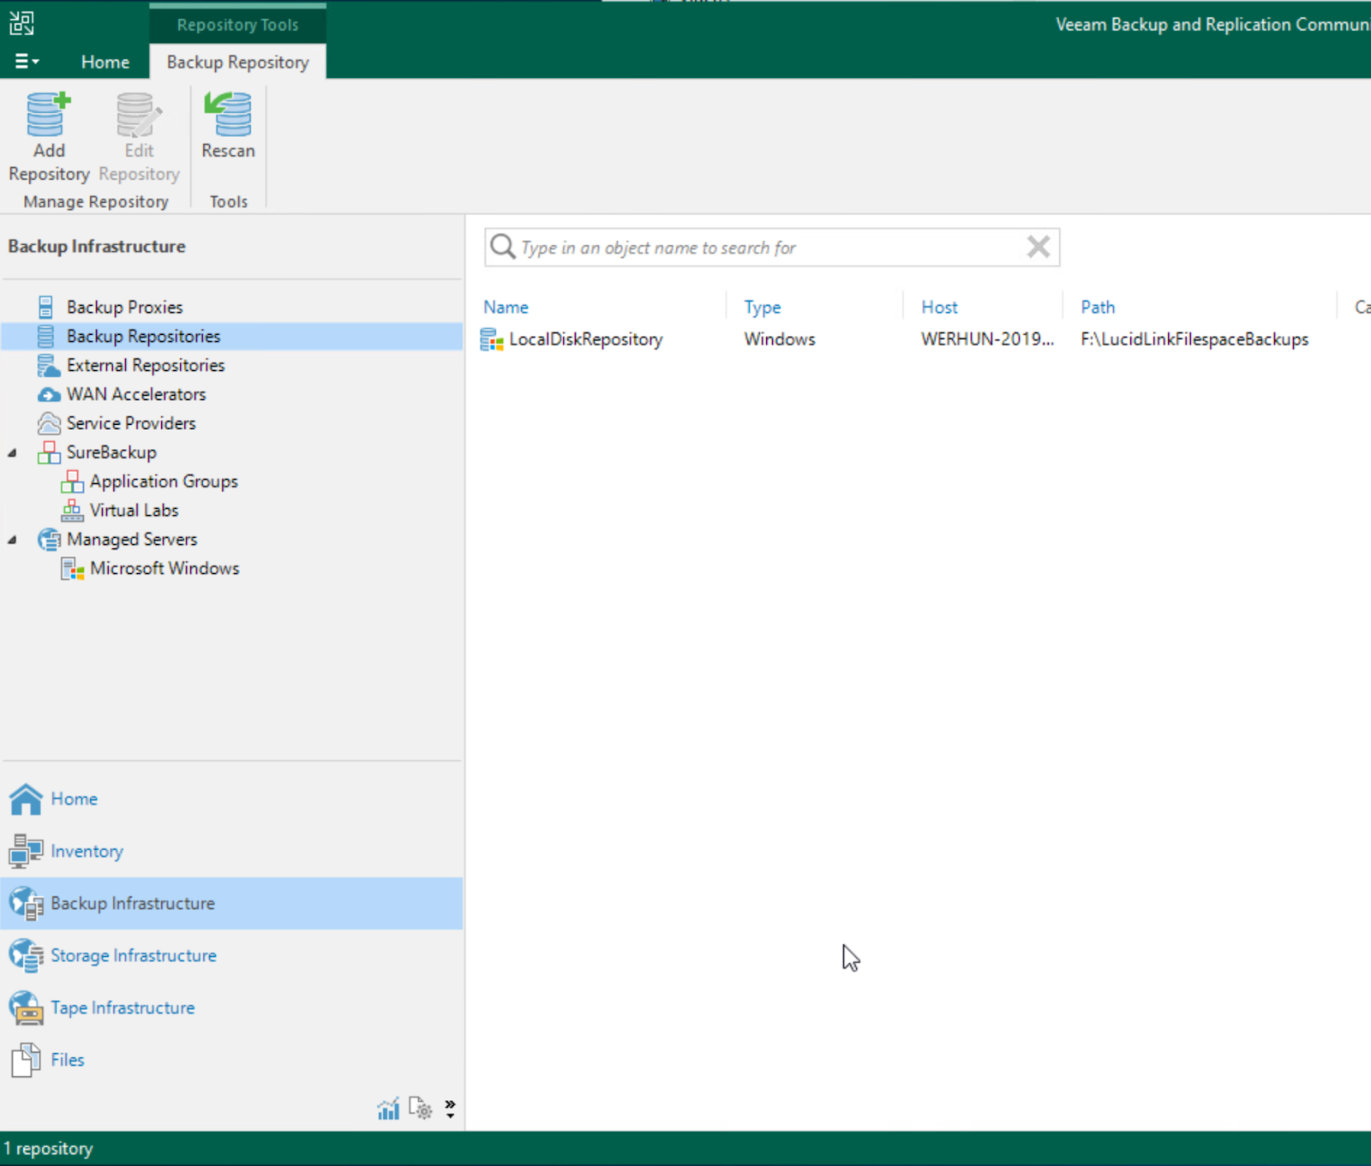Click the Add Repository icon
This screenshot has height=1166, width=1371.
pyautogui.click(x=49, y=115)
